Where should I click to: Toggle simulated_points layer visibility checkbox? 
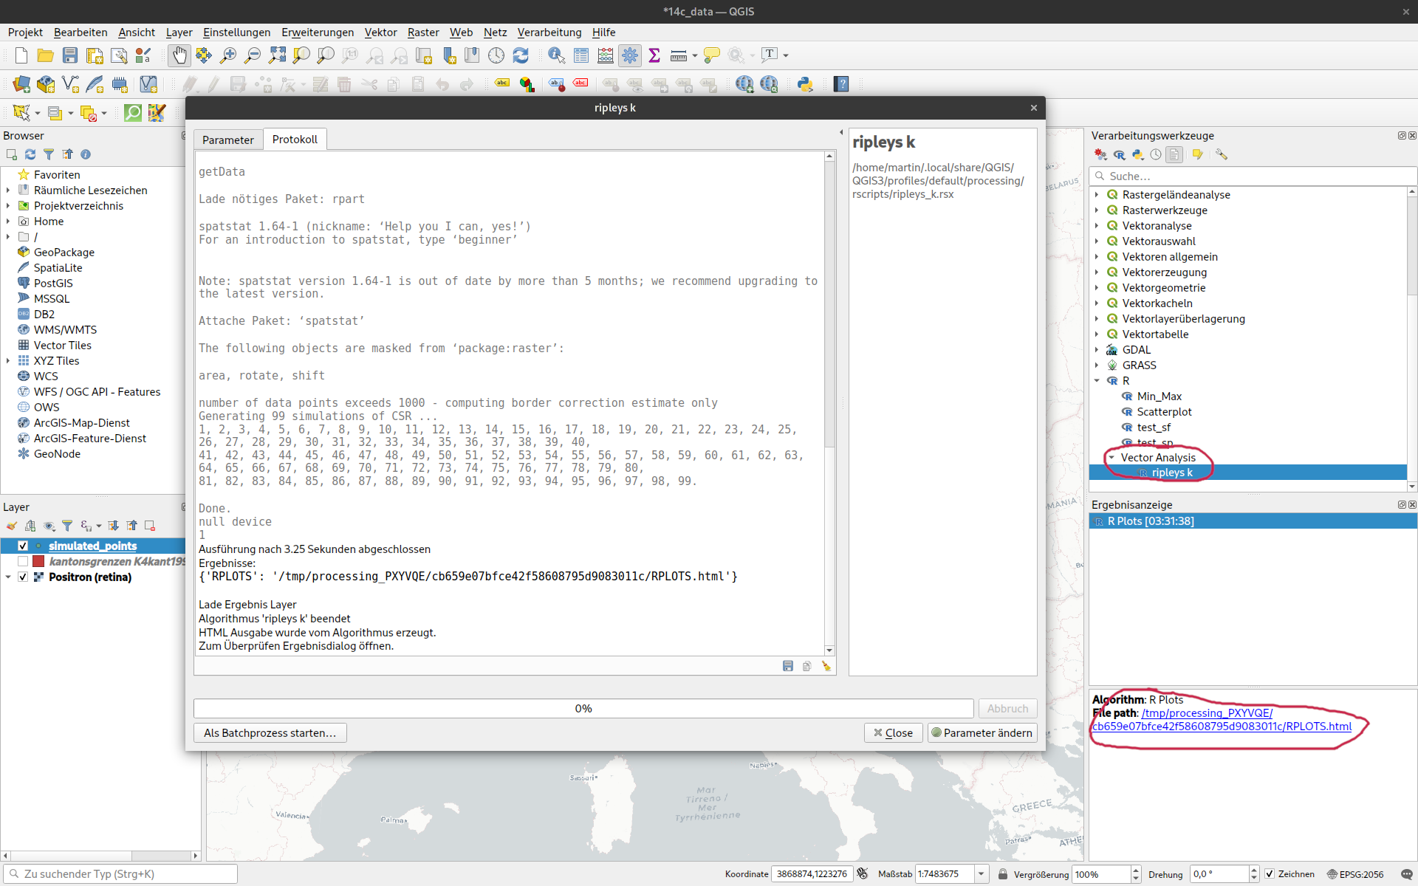tap(23, 546)
